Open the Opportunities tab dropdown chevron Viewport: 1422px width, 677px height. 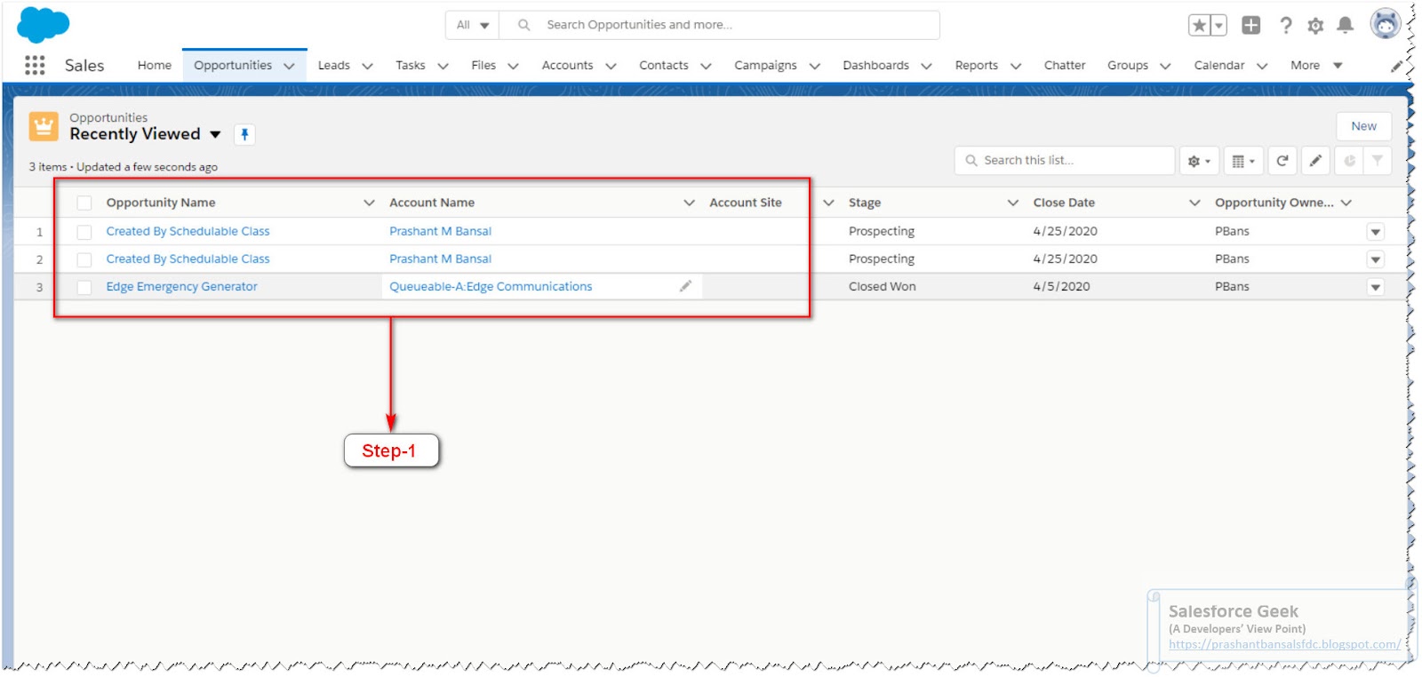point(289,66)
